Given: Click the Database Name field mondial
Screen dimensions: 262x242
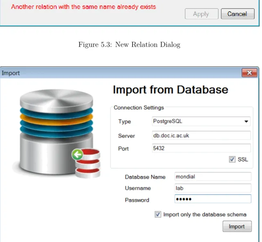Looking at the screenshot, I should [x=213, y=176].
